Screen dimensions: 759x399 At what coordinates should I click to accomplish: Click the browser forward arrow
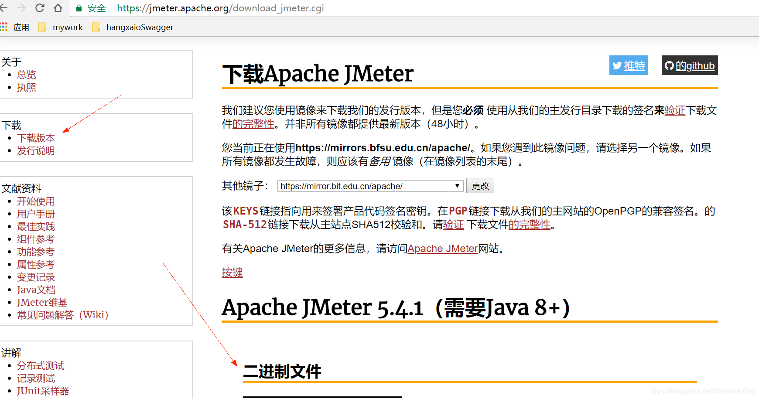[21, 8]
